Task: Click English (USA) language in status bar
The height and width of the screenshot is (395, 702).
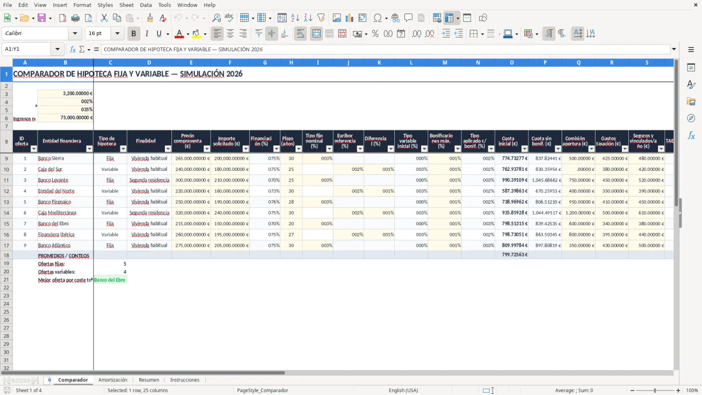Action: pos(403,390)
